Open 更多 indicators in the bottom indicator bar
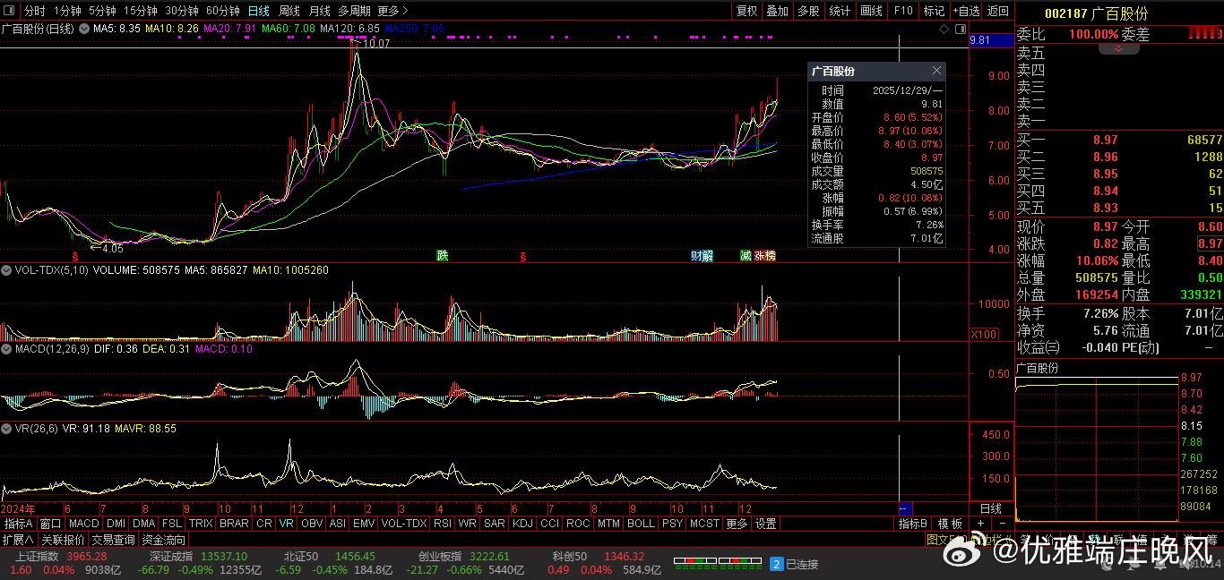The width and height of the screenshot is (1224, 580). (737, 524)
